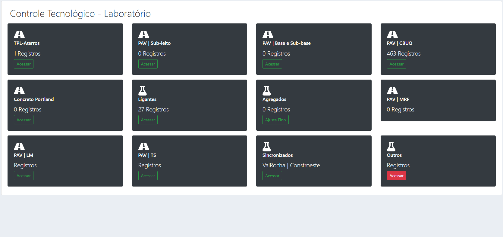
Task: Click the flask icon above Sincronizados
Action: [x=267, y=146]
